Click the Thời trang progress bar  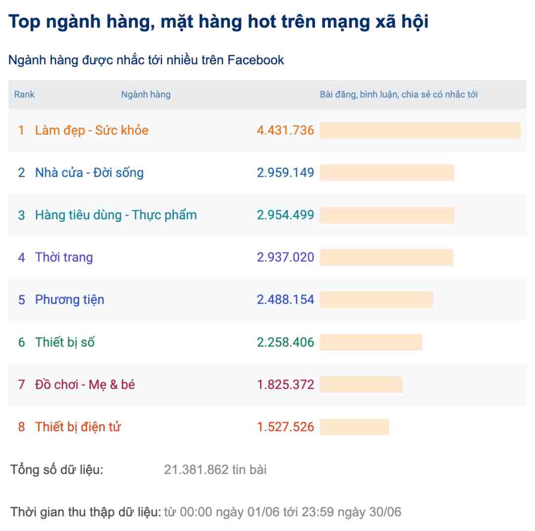point(386,258)
